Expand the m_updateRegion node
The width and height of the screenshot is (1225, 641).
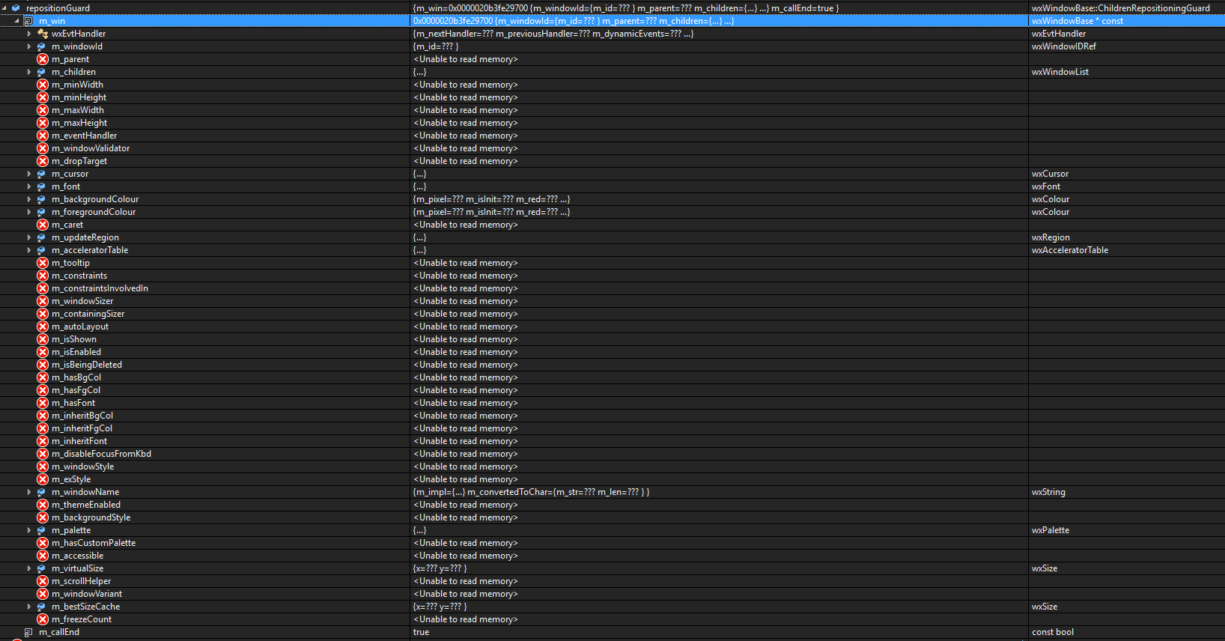[29, 237]
